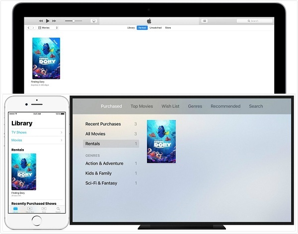Select the Action & Adventure genre
Image resolution: width=298 pixels, height=234 pixels.
tap(111, 164)
